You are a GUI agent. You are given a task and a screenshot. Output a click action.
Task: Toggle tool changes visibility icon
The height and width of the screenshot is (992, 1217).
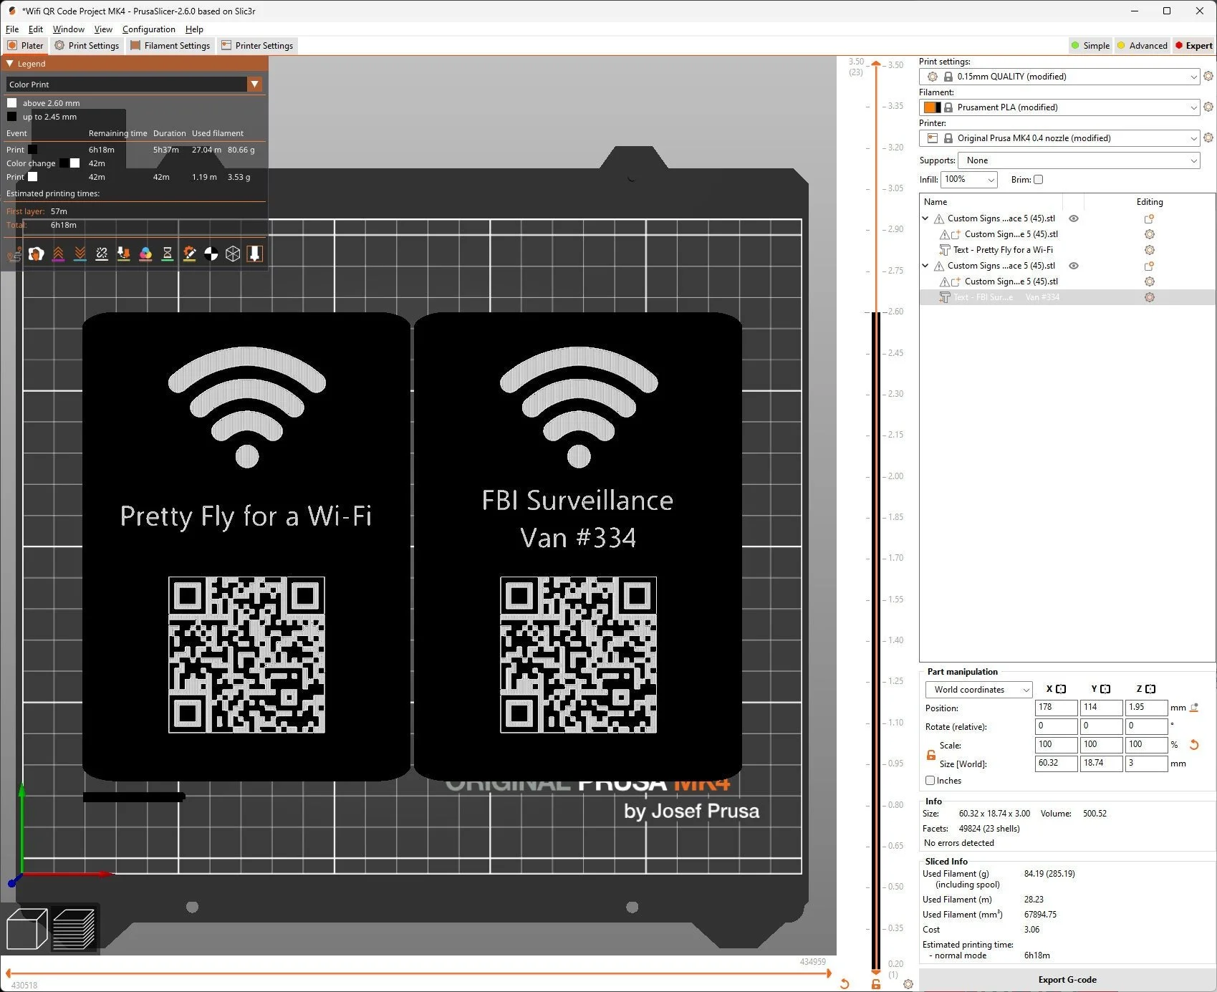[124, 254]
